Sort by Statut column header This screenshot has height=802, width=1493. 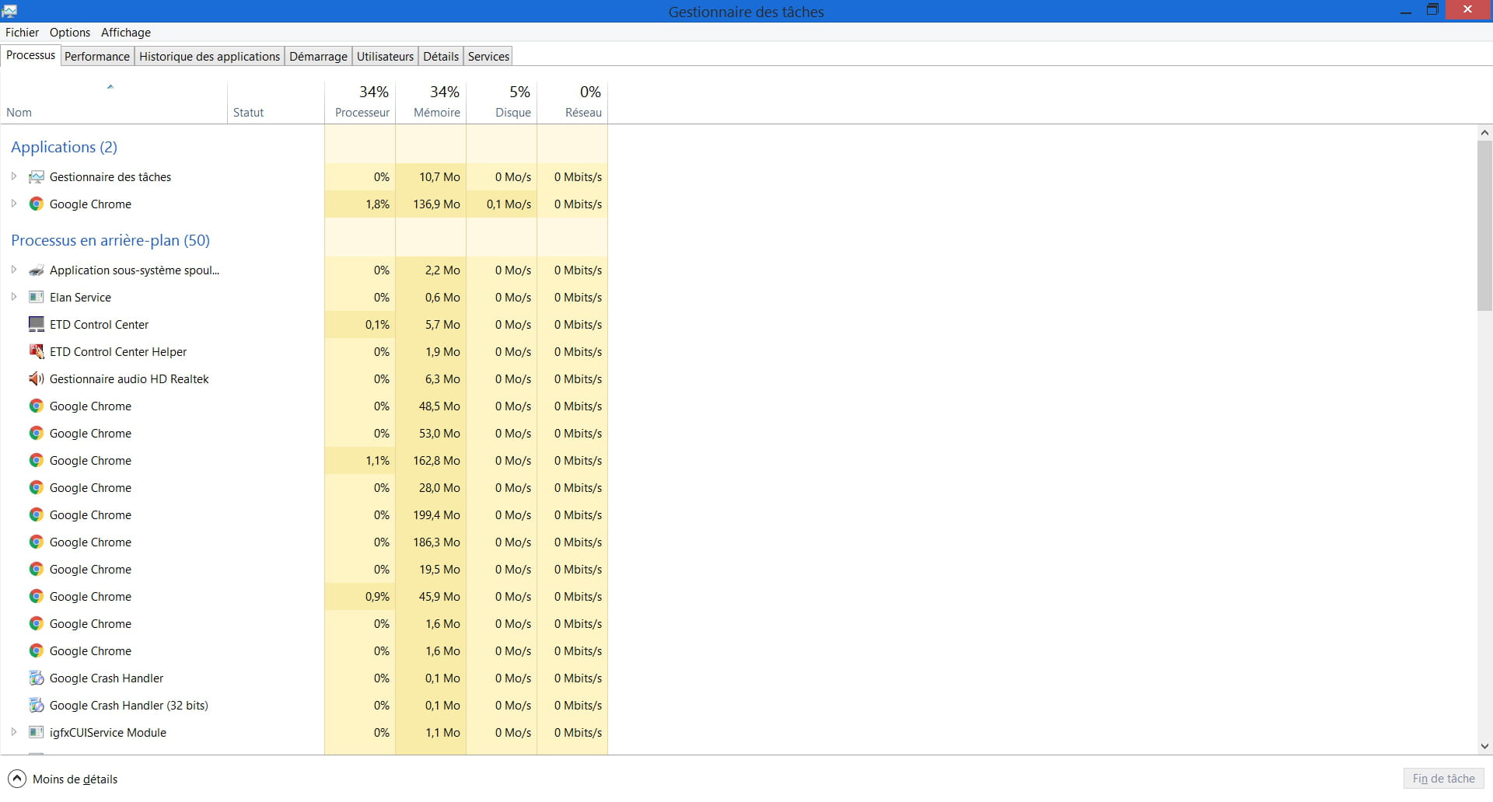point(275,102)
